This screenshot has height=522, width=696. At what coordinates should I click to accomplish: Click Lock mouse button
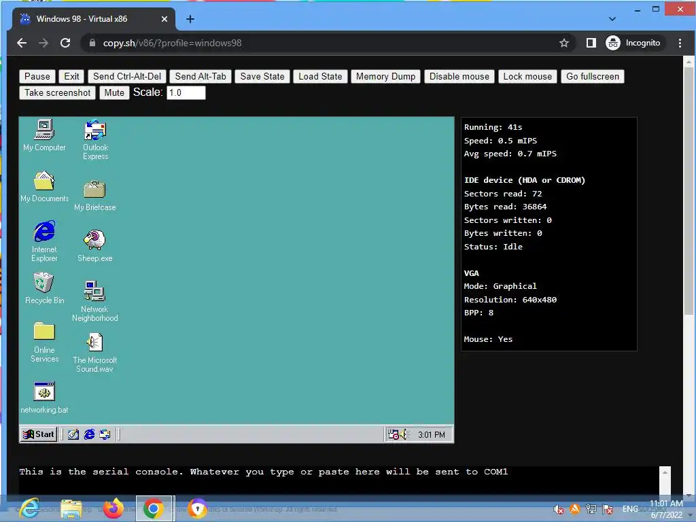point(527,76)
